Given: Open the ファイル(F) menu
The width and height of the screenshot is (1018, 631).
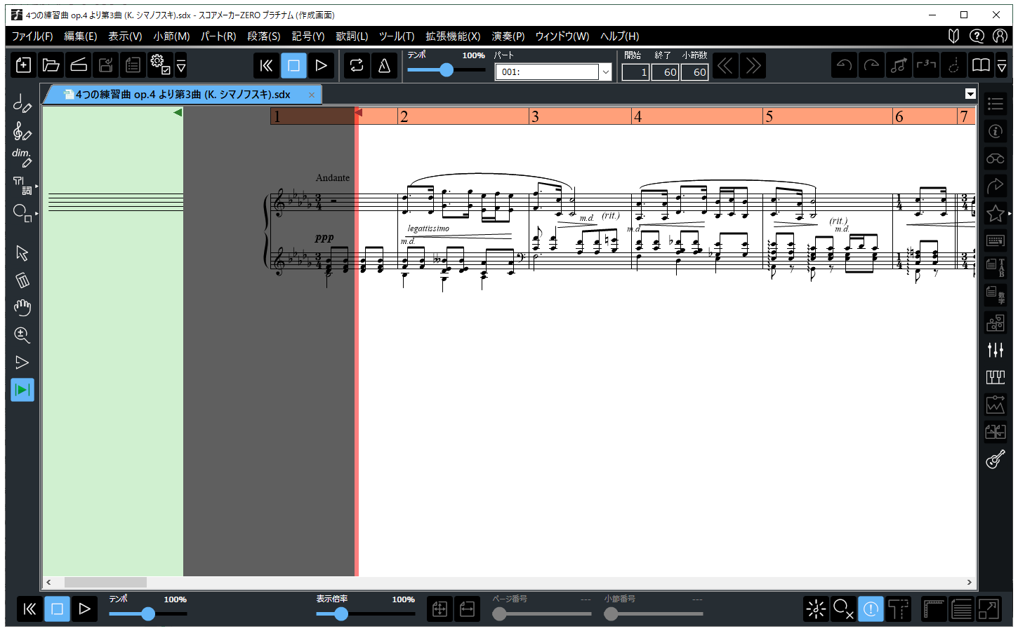Looking at the screenshot, I should click(32, 36).
